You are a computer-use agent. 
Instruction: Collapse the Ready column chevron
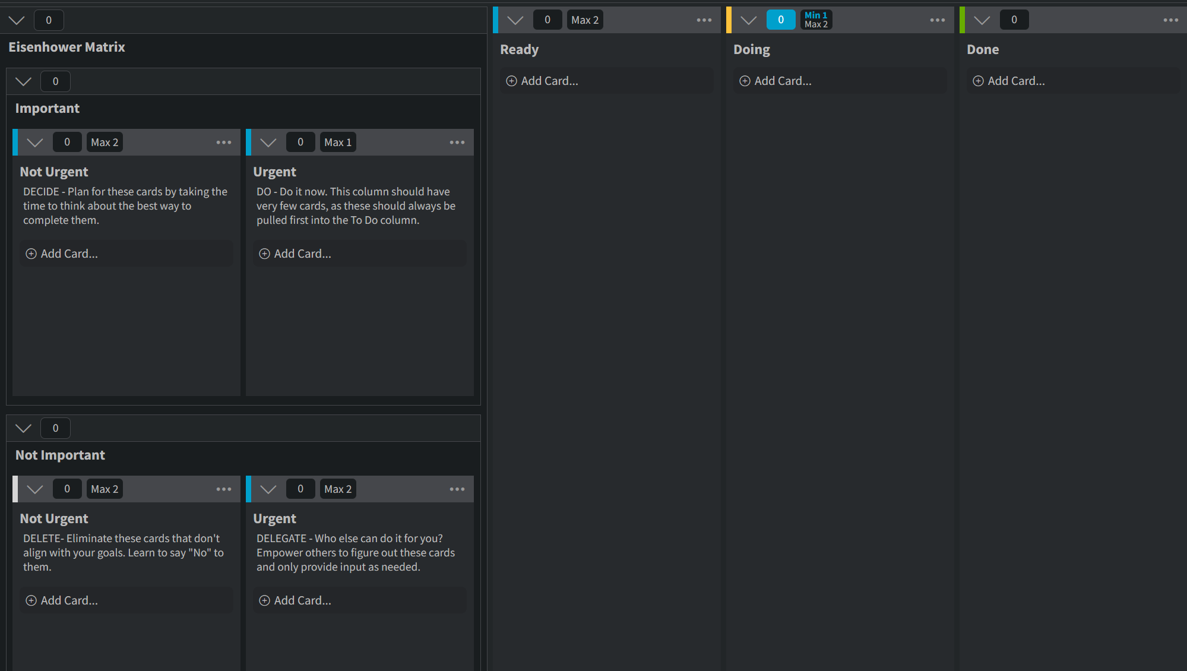click(x=515, y=20)
